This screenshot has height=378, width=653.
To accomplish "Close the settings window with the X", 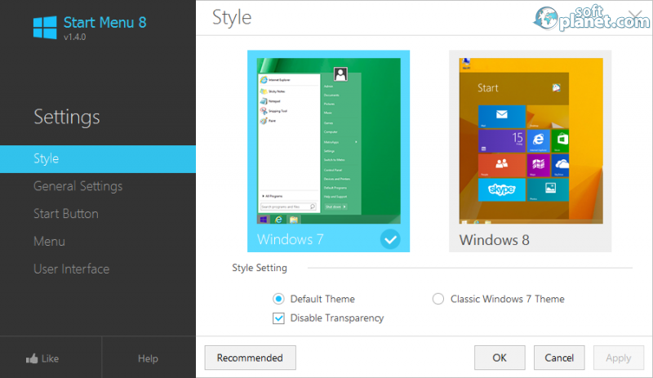I will coord(636,17).
